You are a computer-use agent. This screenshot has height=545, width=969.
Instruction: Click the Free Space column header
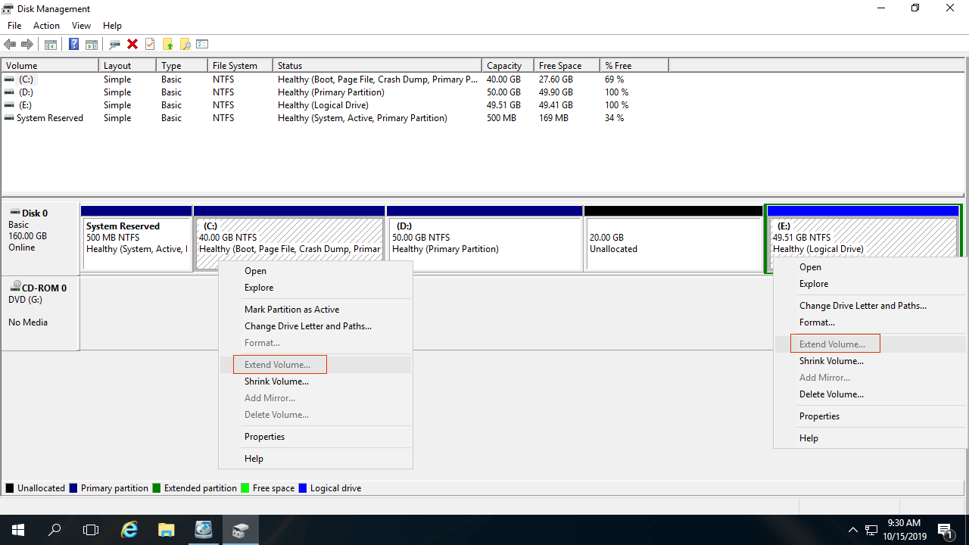(560, 66)
